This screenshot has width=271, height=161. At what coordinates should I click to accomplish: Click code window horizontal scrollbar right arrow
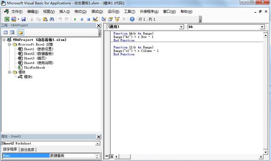point(261,157)
